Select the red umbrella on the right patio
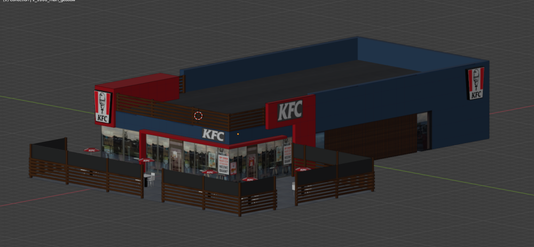534x247 pixels. (303, 169)
